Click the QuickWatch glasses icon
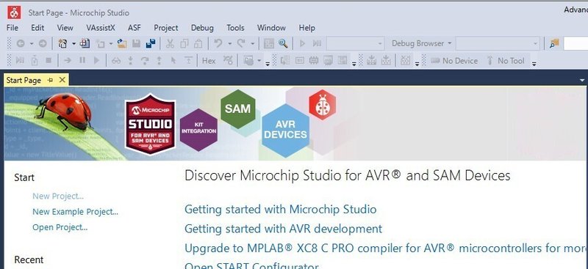The image size is (588, 269). pos(116,60)
